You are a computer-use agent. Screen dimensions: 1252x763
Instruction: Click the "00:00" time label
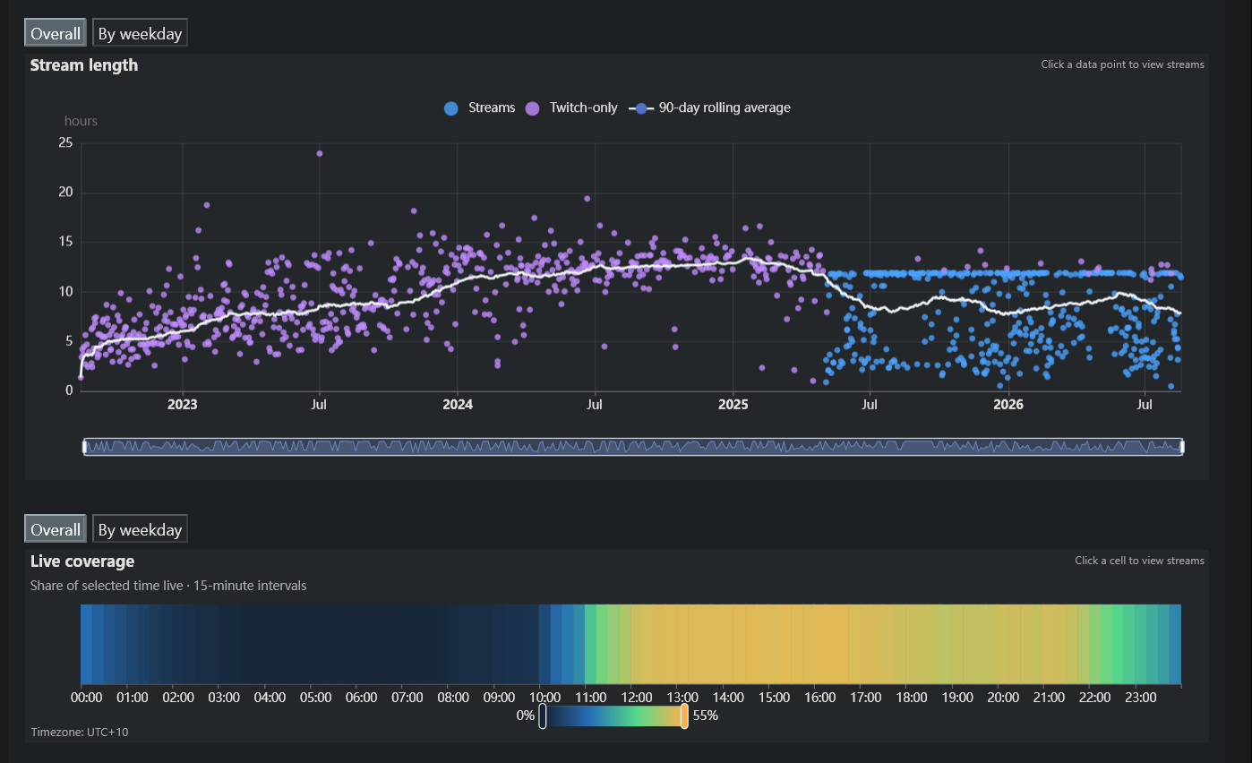[x=87, y=698]
